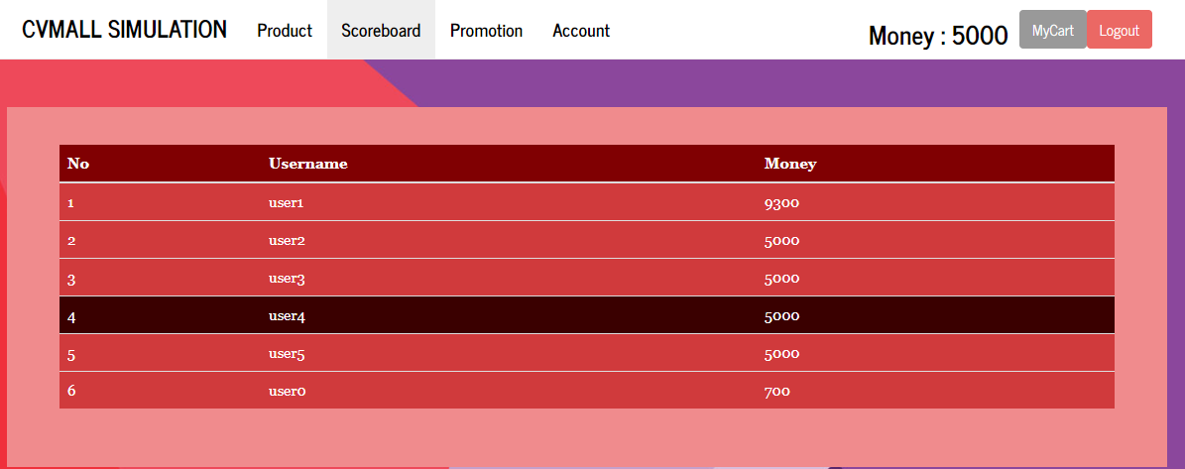Open the Product page
This screenshot has height=469, width=1185.
(x=285, y=31)
